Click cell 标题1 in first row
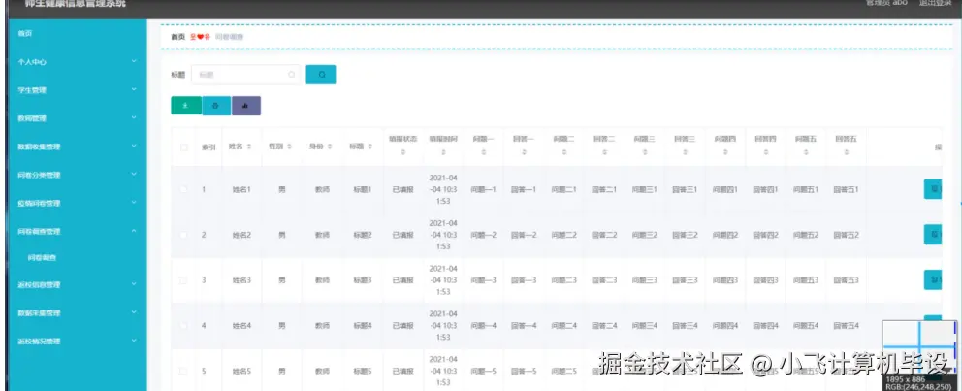This screenshot has width=962, height=391. point(363,189)
